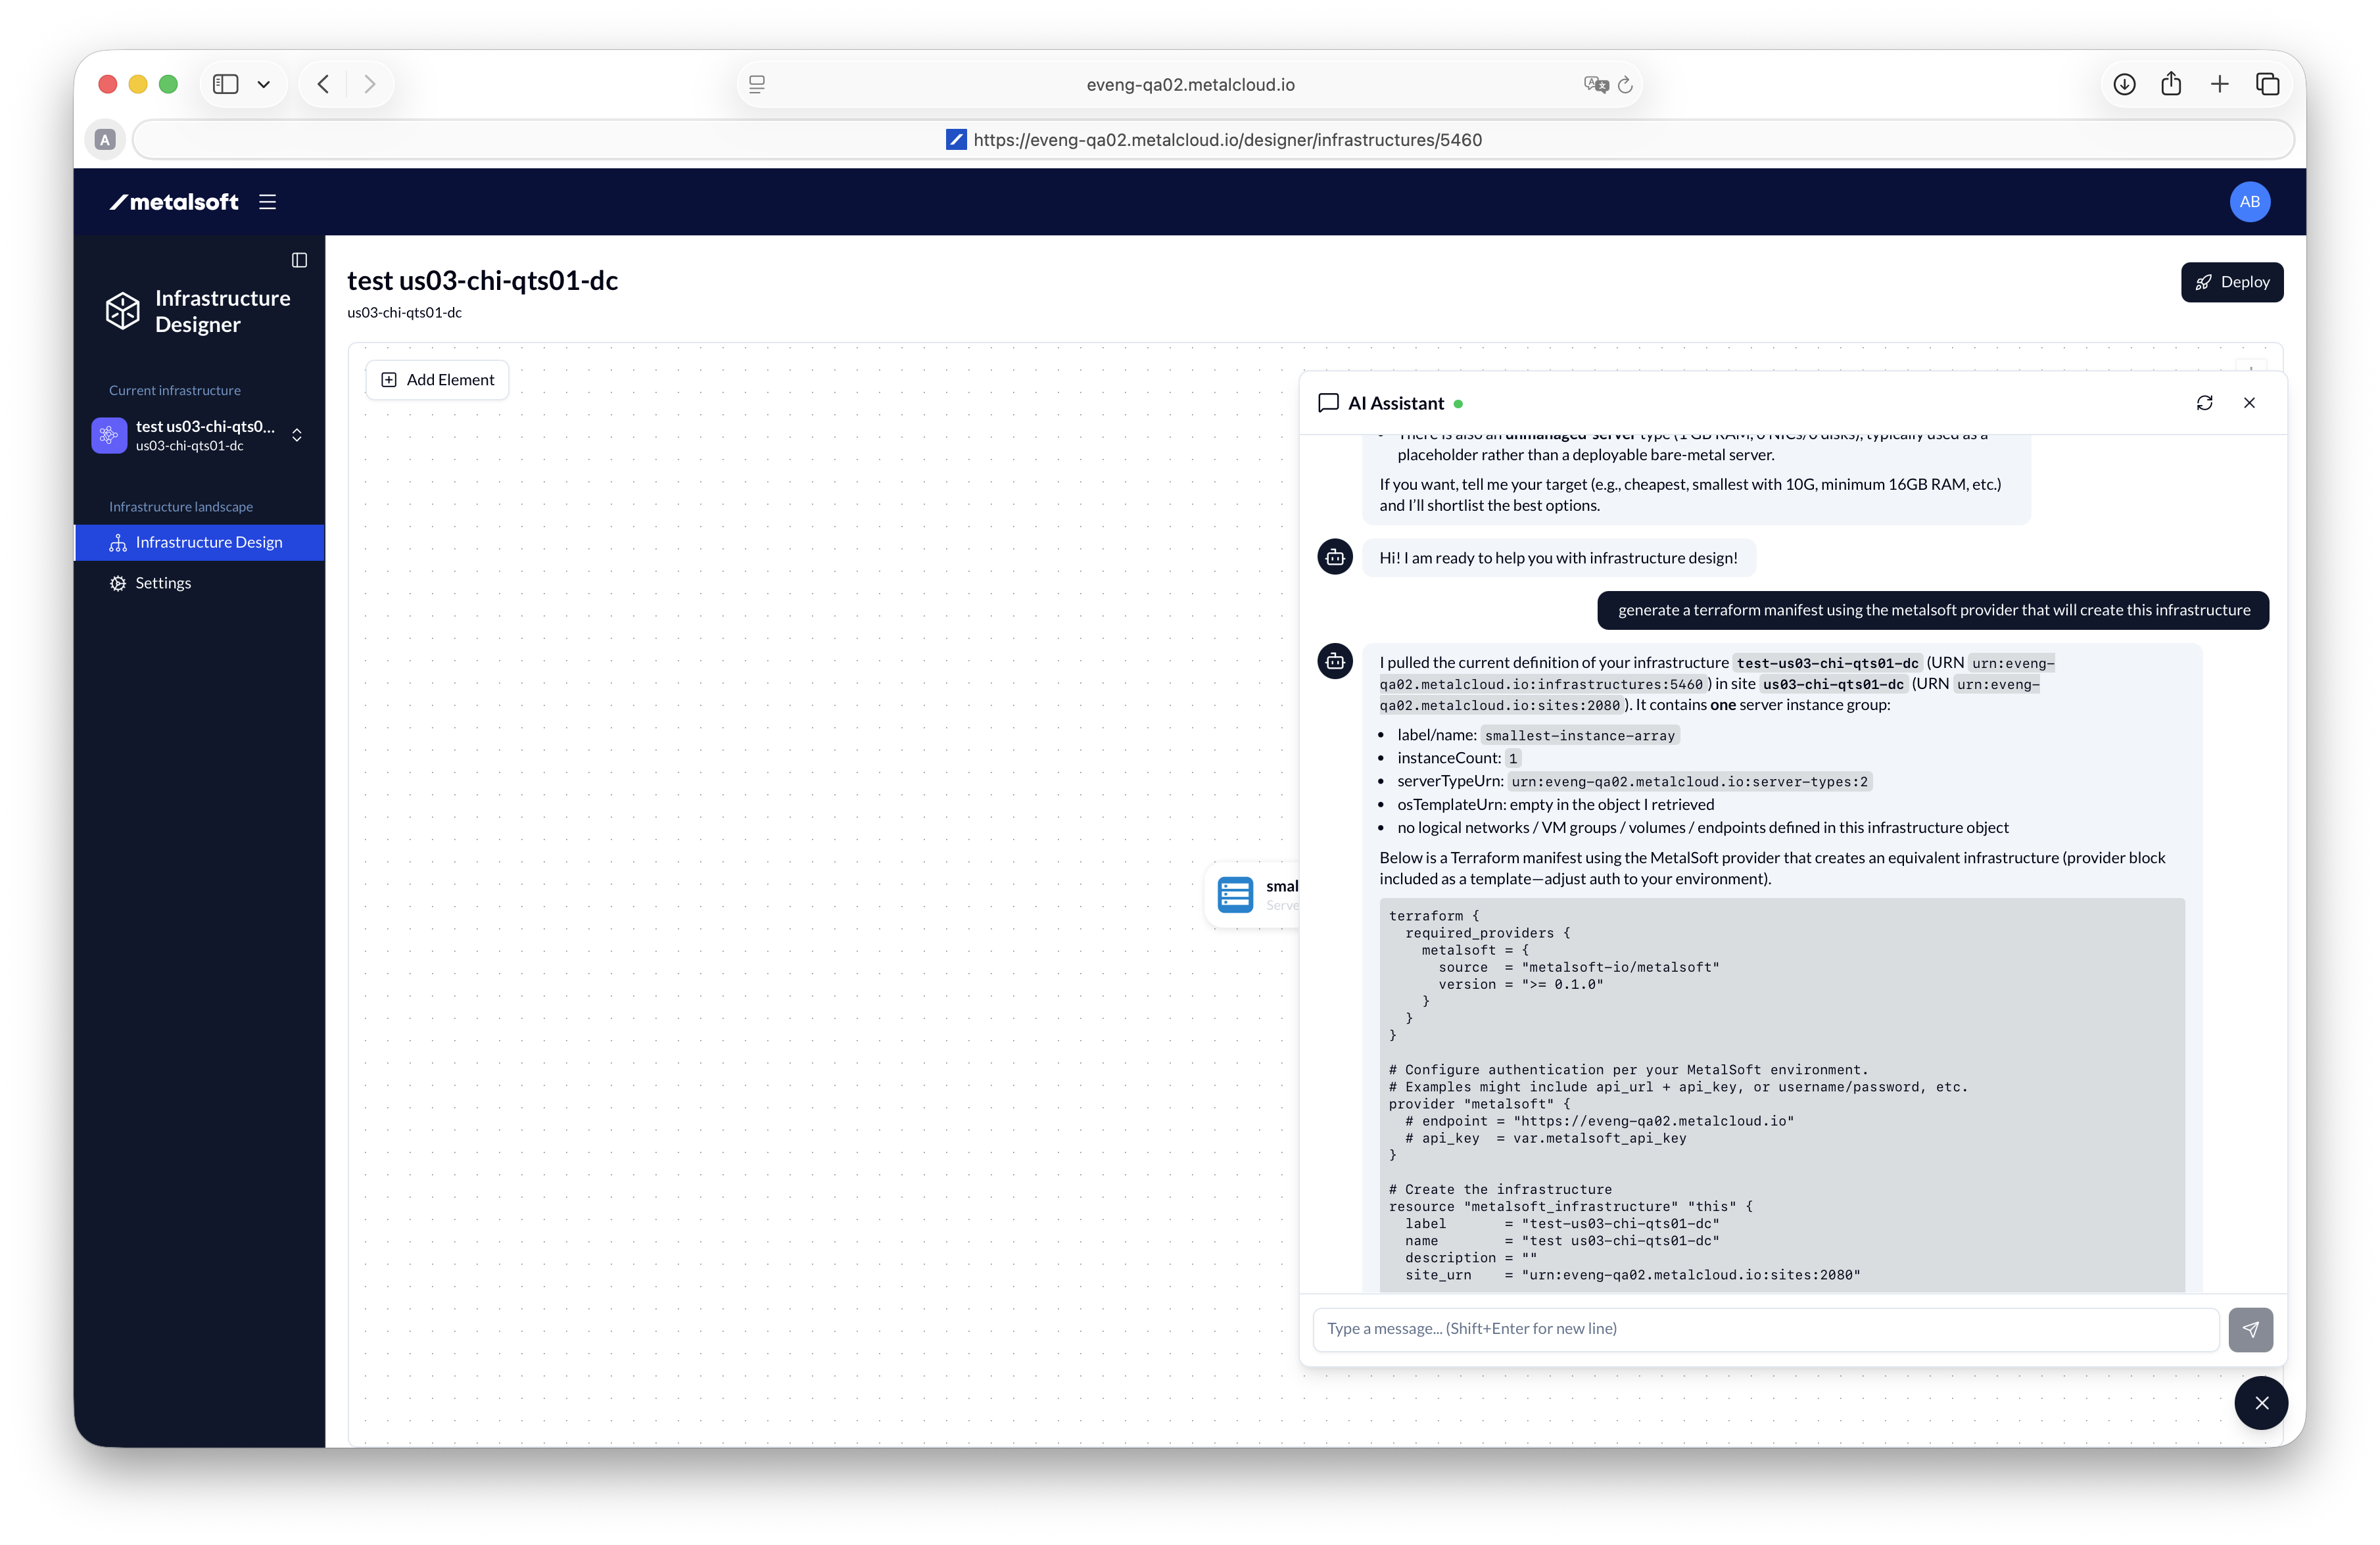Open Infrastructure Design in sidebar

point(208,542)
